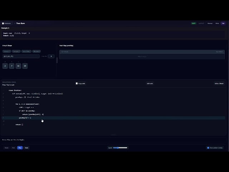The height and width of the screenshot is (172, 229).
Task: Click the Edit code button
Action: 150,83
